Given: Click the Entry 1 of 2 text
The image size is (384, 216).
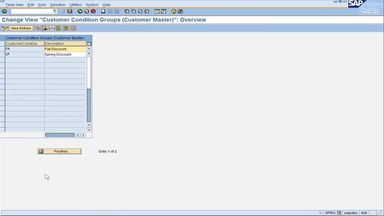Looking at the screenshot, I should point(107,151).
